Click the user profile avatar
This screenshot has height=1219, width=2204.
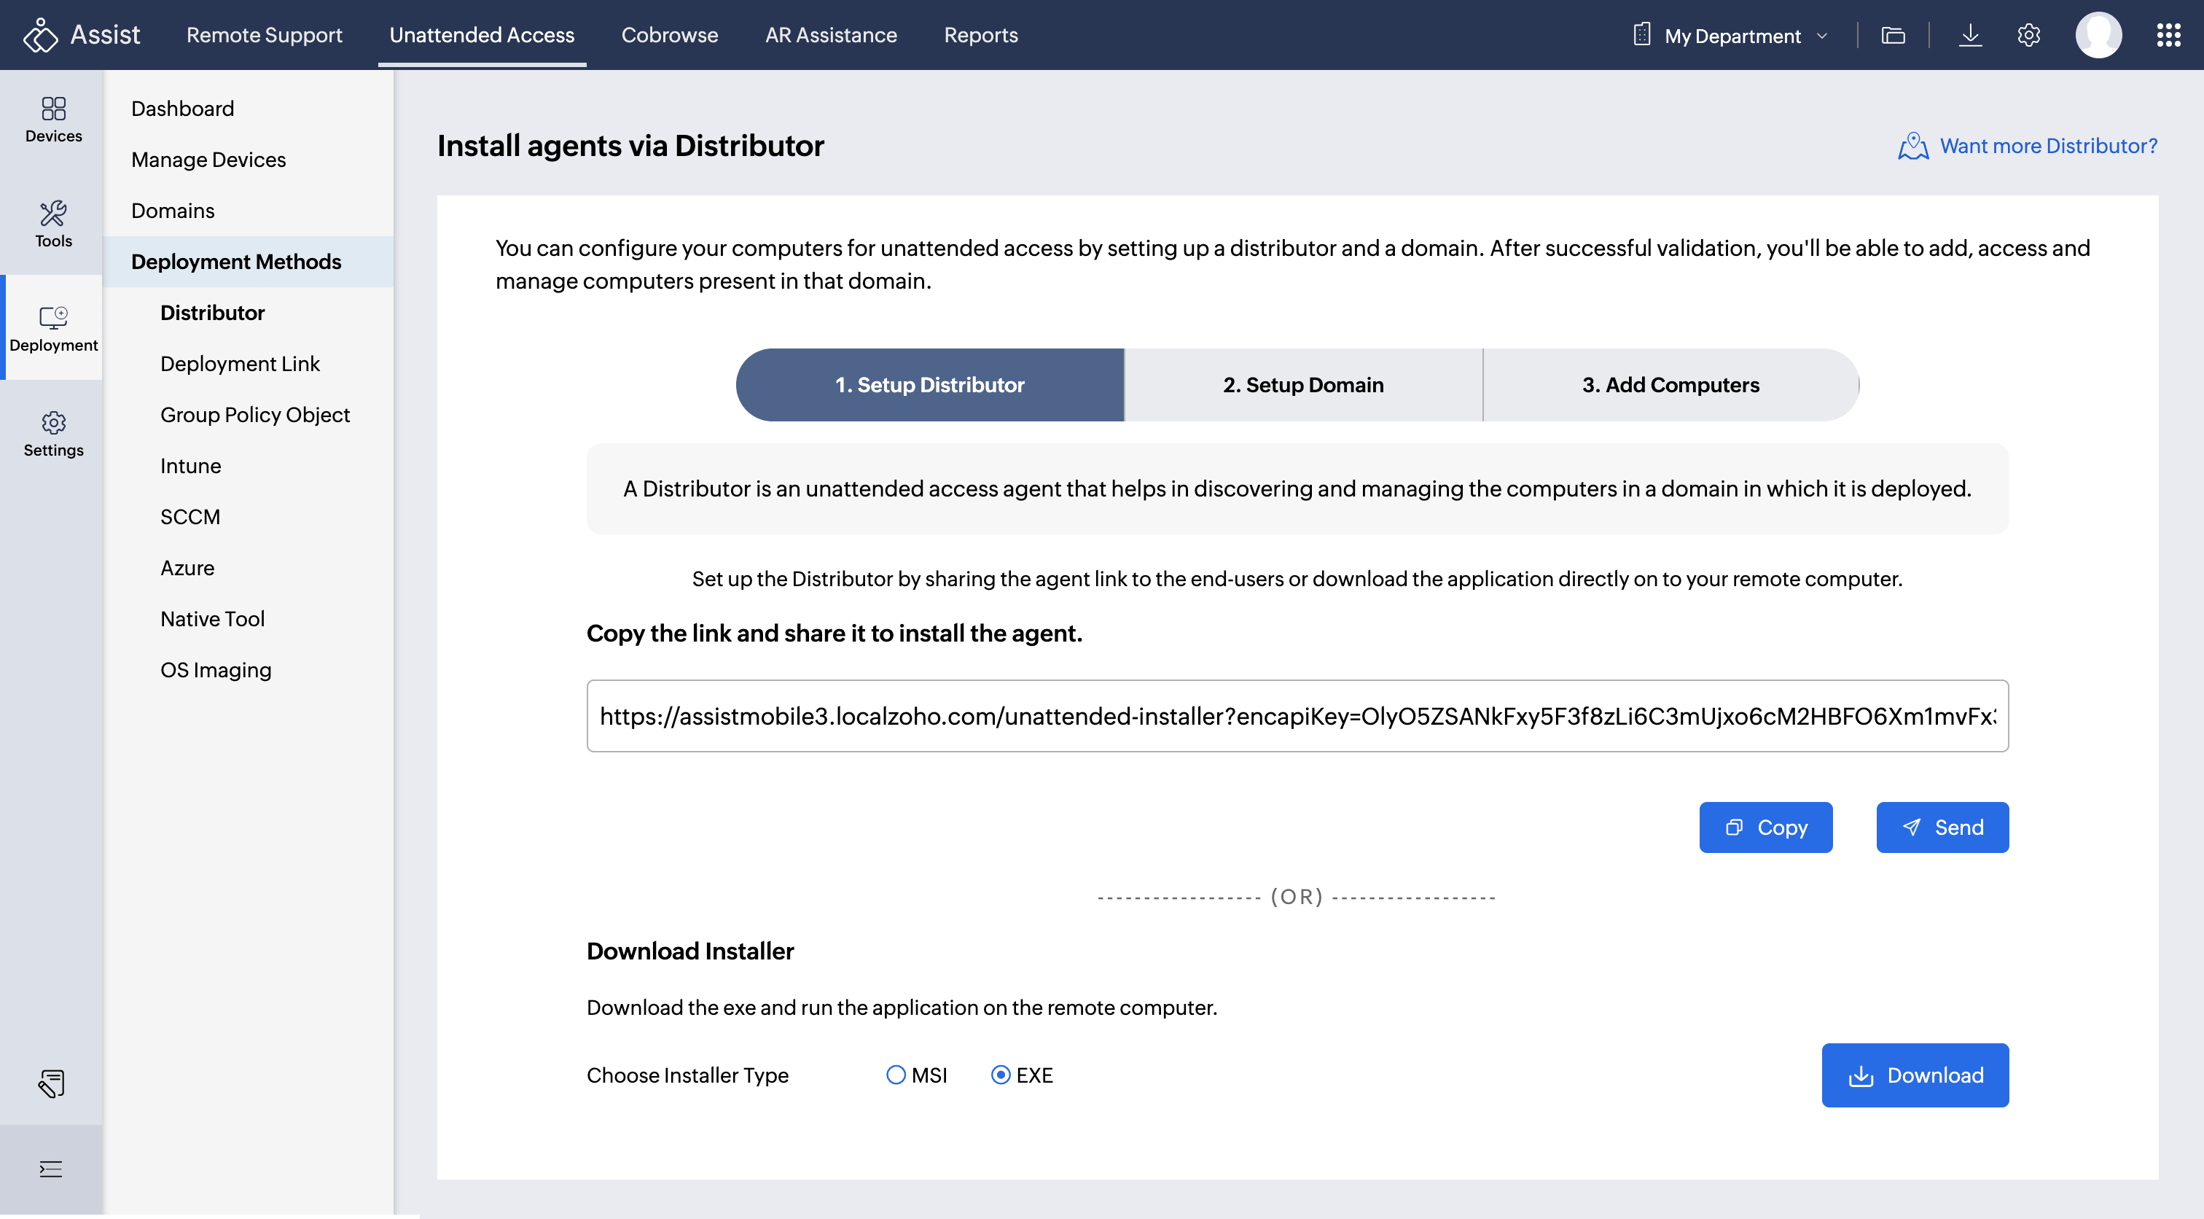coord(2098,35)
